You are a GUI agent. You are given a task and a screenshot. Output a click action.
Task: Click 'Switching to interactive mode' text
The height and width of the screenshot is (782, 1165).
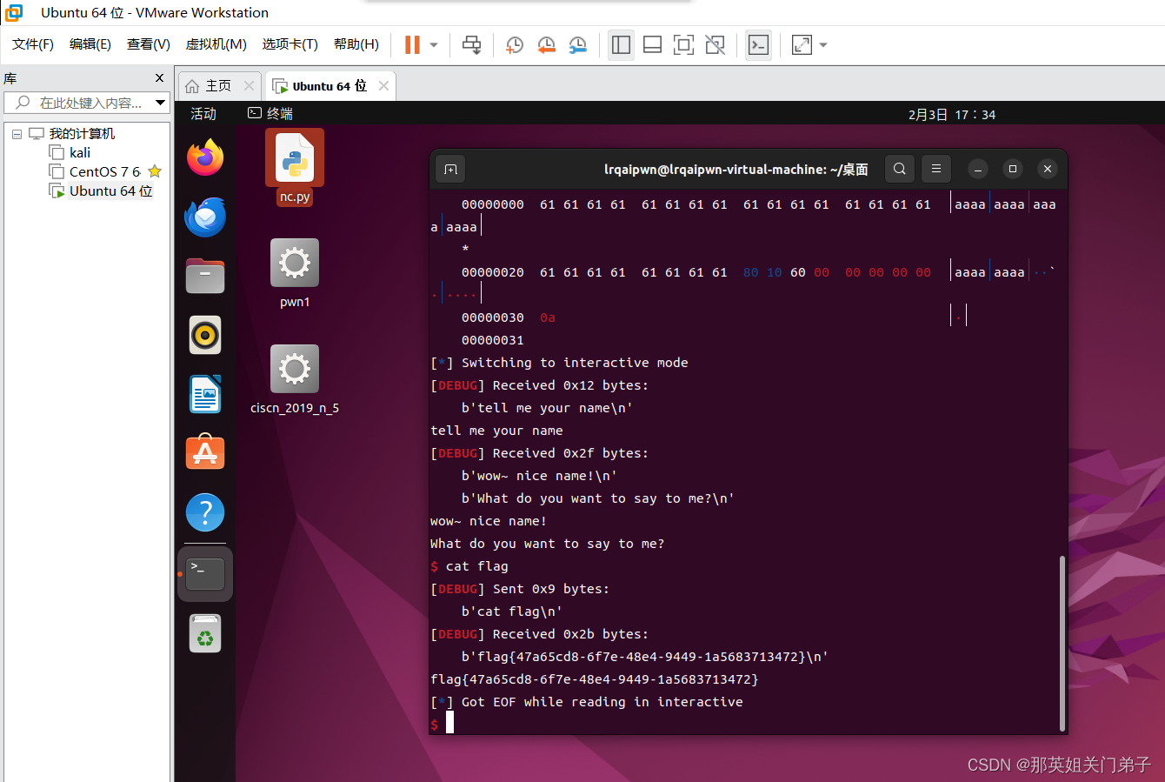click(575, 363)
